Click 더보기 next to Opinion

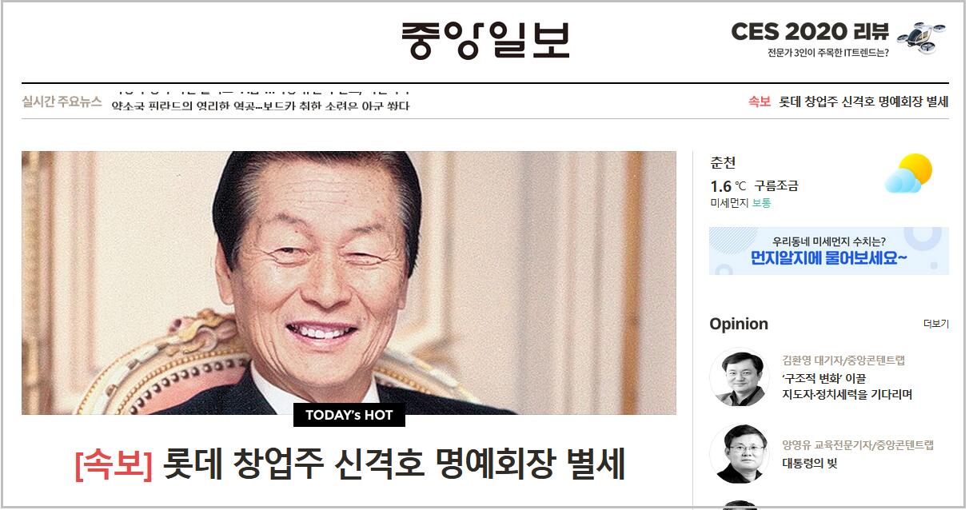tap(935, 324)
